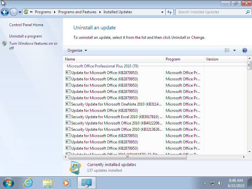The height and width of the screenshot is (189, 252).
Task: Click horizontal scrollbar left arrow
Action: tap(66, 157)
